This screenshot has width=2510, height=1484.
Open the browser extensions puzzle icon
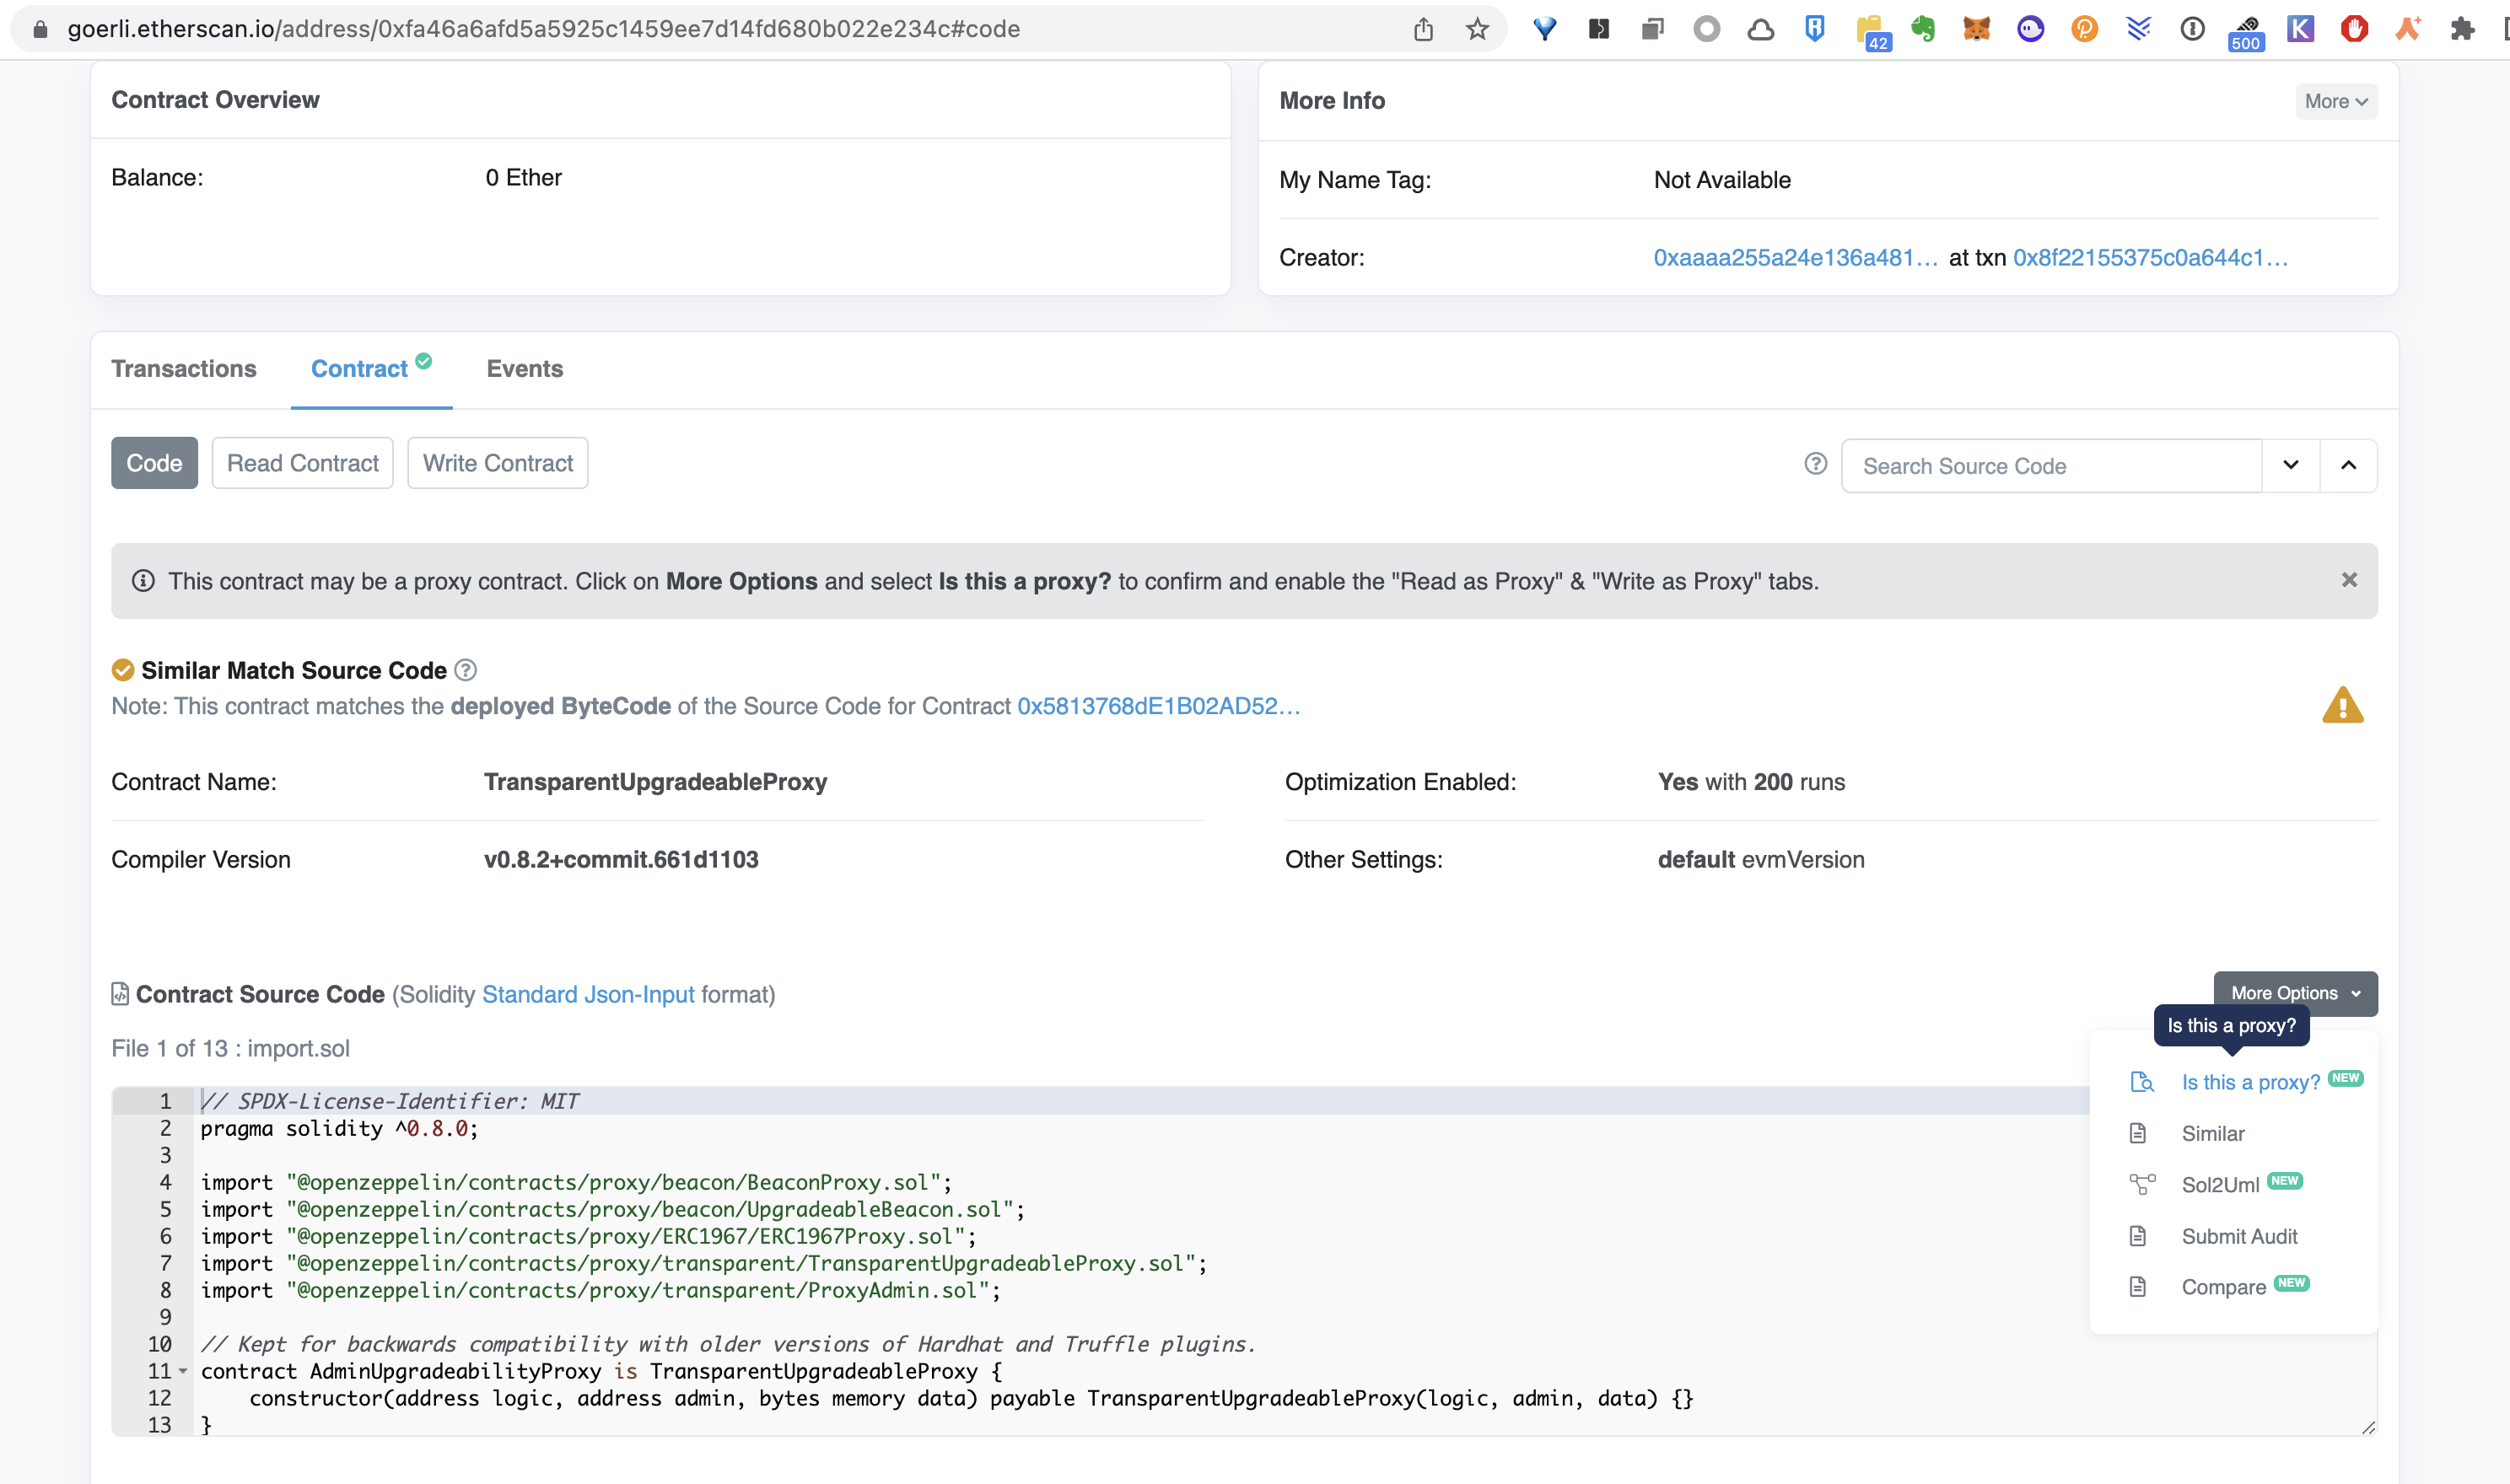(2462, 29)
